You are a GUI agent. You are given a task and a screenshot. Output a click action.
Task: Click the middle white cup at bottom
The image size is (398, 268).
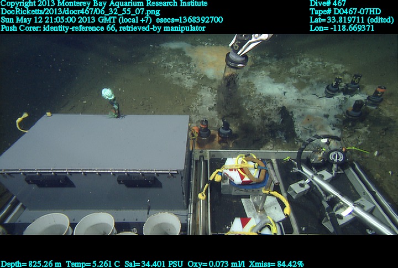pyautogui.click(x=95, y=224)
